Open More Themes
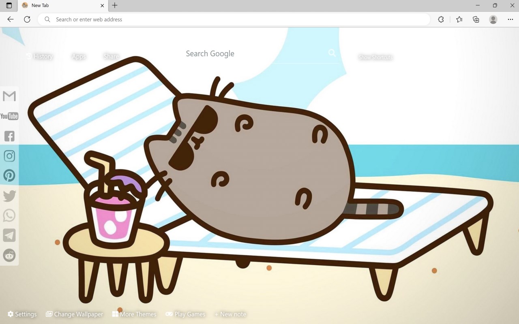519x324 pixels. click(x=134, y=314)
